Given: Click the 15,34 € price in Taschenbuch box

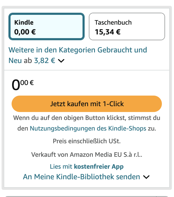Looking at the screenshot, I should [x=108, y=32].
